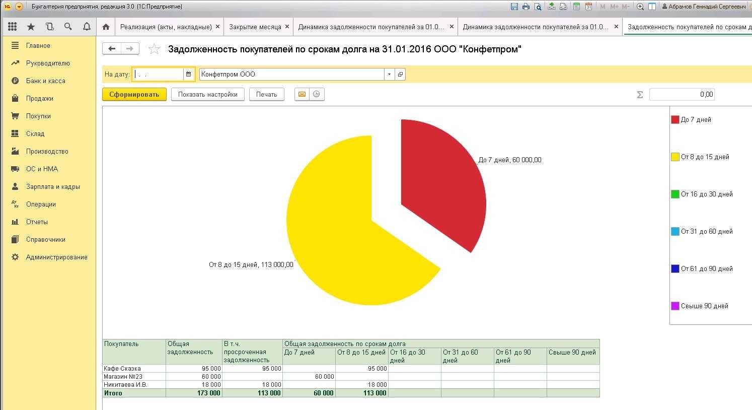Open calendar picker for На дату field
752x410 pixels.
pyautogui.click(x=189, y=75)
